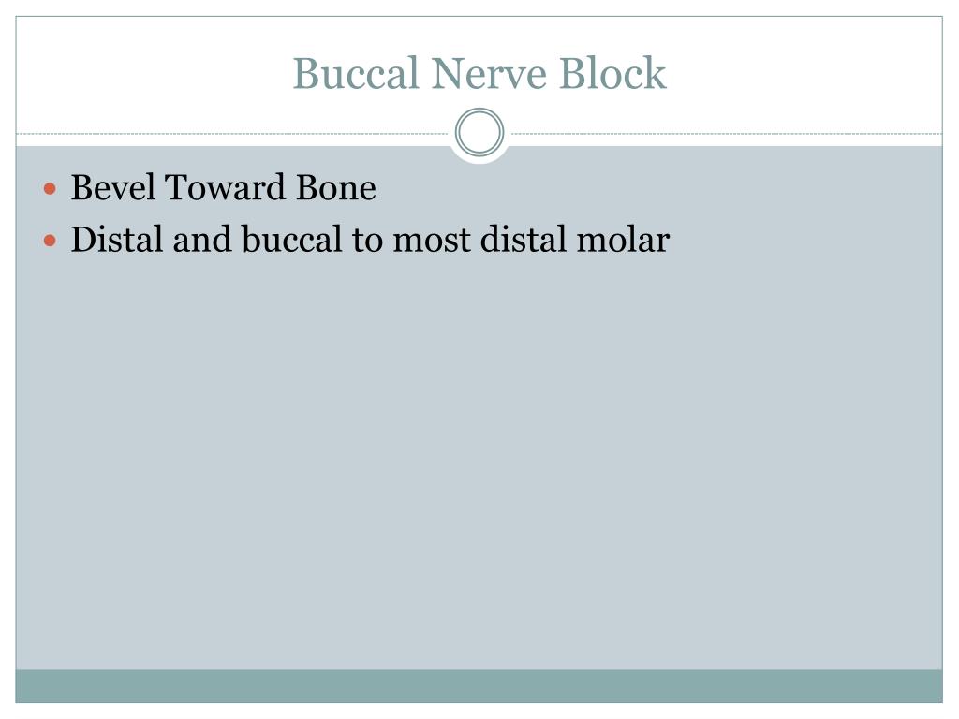Click the word Block in the title
The height and width of the screenshot is (719, 959).
[612, 73]
